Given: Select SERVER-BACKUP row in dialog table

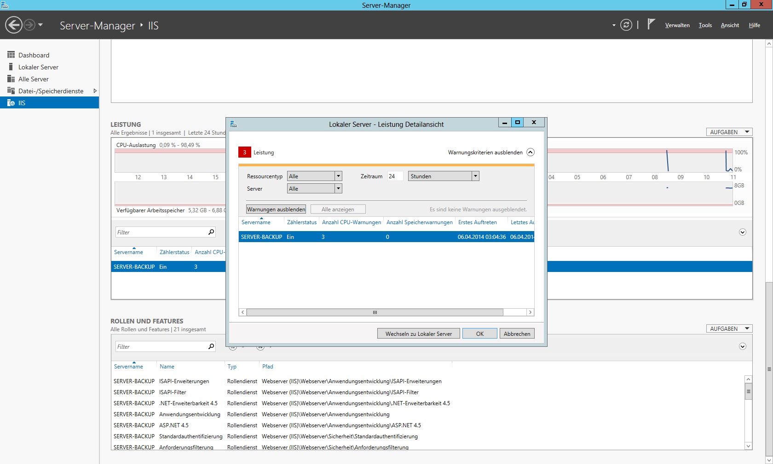Looking at the screenshot, I should coord(386,237).
